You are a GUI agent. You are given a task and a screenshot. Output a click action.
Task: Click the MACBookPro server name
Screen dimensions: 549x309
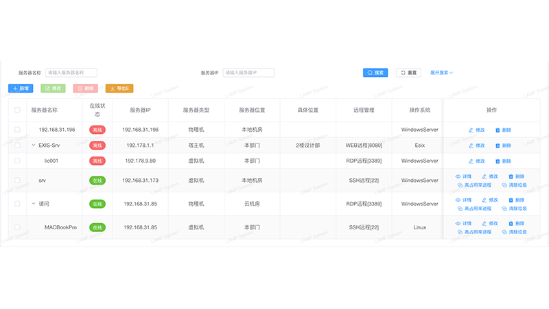(x=60, y=227)
